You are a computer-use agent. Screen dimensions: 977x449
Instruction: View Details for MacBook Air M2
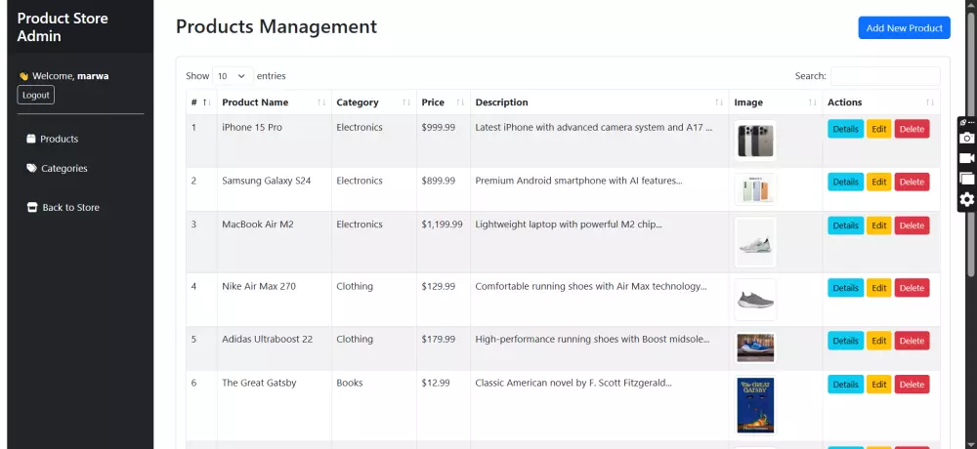(x=845, y=225)
